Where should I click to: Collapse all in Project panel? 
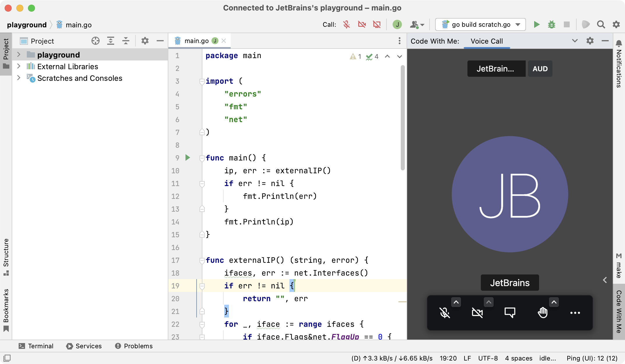point(126,41)
